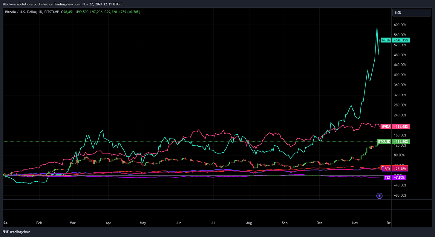The image size is (435, 237).
Task: Click the 360.00% price axis label
Action: tap(400, 85)
